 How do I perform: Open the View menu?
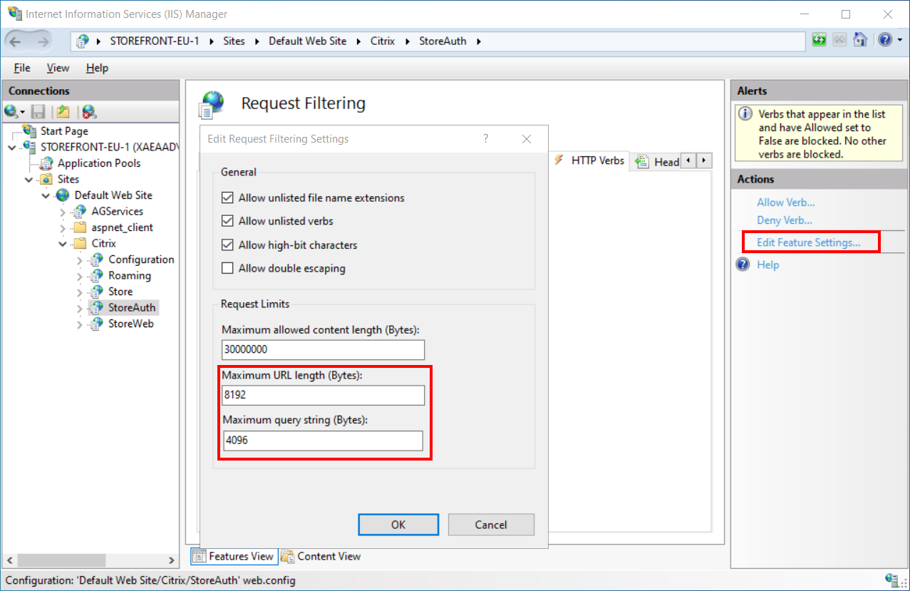(x=58, y=68)
